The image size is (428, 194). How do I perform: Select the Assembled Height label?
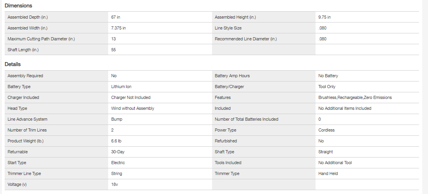[x=235, y=17]
